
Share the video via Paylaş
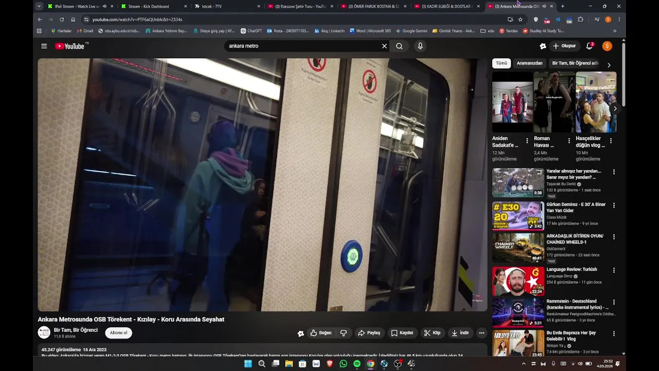click(x=369, y=333)
